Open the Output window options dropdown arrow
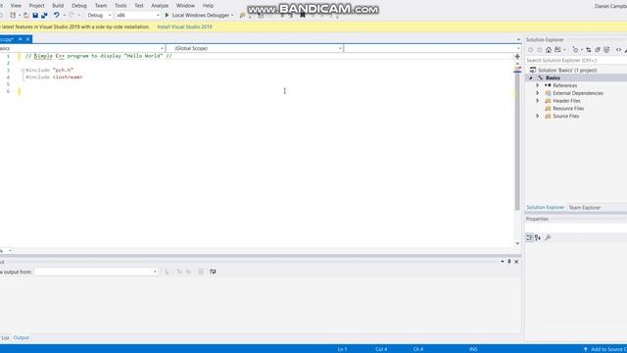The height and width of the screenshot is (353, 627). tap(503, 262)
